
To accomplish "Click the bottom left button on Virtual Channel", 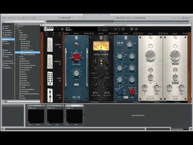I will (95, 93).
